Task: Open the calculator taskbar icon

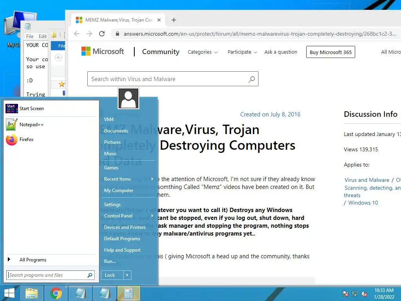Action: point(128,293)
